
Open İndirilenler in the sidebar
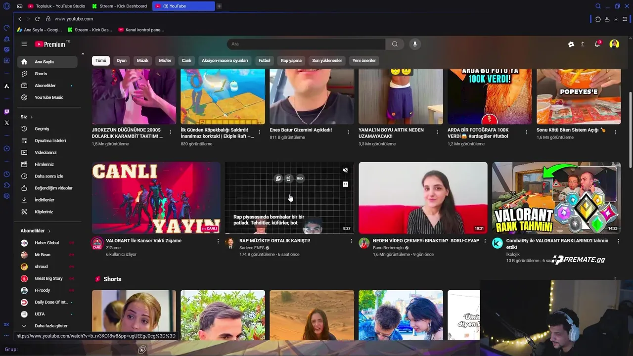coord(47,200)
